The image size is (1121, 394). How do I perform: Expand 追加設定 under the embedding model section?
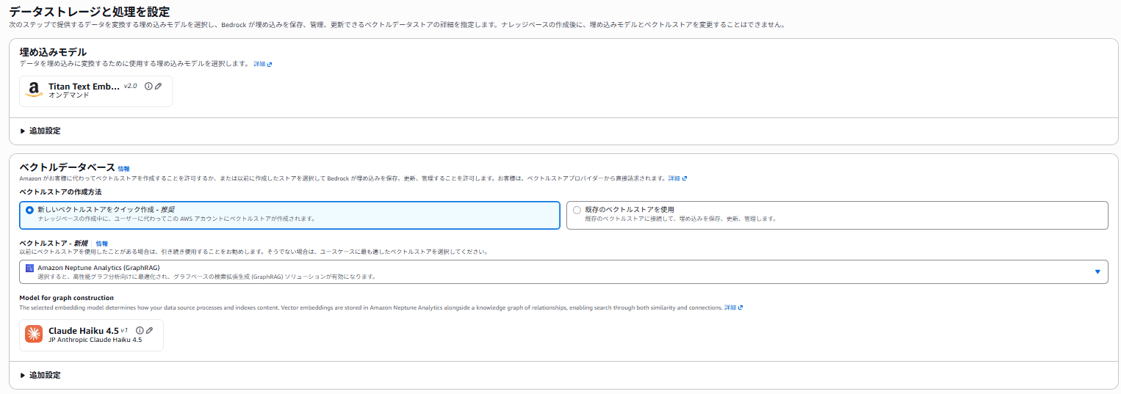click(x=41, y=131)
